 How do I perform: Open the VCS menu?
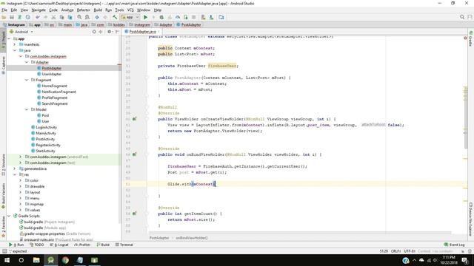[130, 10]
